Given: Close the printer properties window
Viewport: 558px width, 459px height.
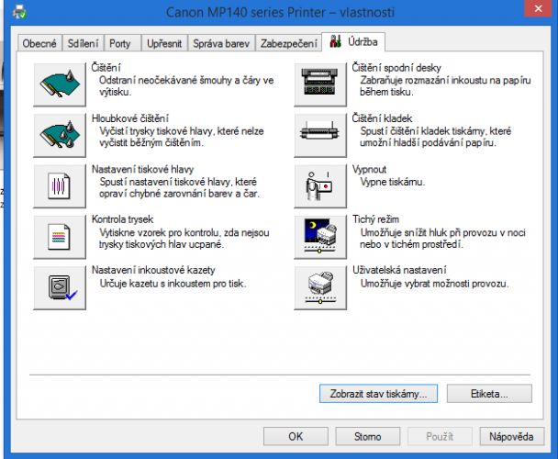Looking at the screenshot, I should tap(539, 8).
